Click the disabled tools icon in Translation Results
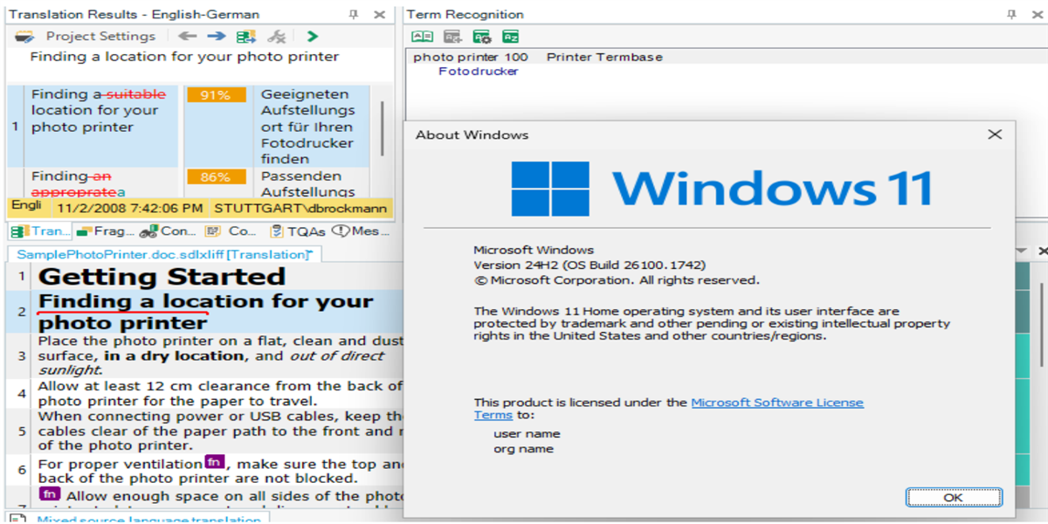This screenshot has width=1048, height=524. 276,36
